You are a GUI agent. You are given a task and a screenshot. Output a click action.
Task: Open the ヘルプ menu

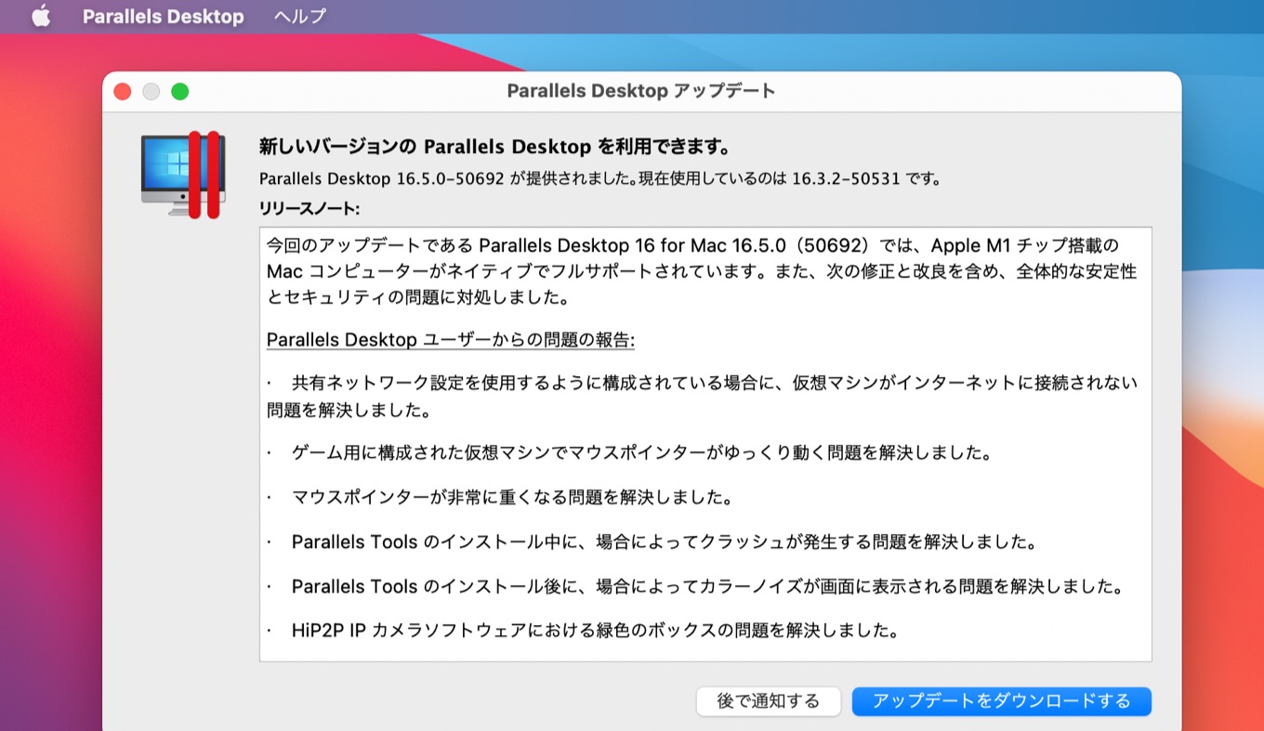300,17
